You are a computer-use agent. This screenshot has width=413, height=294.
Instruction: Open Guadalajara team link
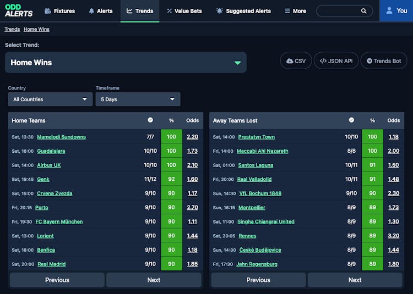click(51, 151)
